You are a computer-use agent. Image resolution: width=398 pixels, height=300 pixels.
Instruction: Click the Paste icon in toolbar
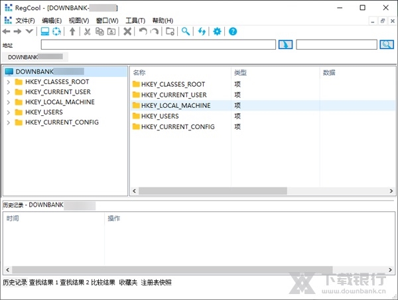click(111, 32)
